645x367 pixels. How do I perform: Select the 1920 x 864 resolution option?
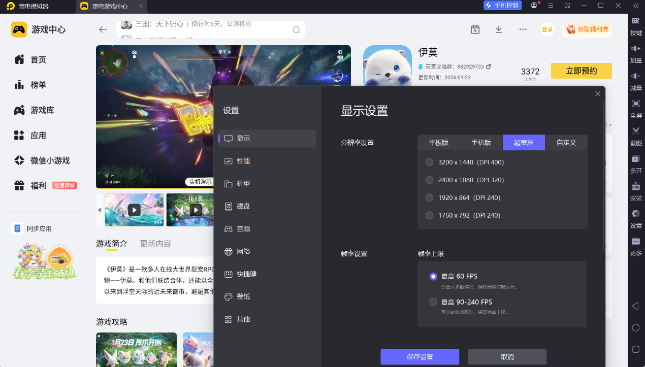point(430,198)
